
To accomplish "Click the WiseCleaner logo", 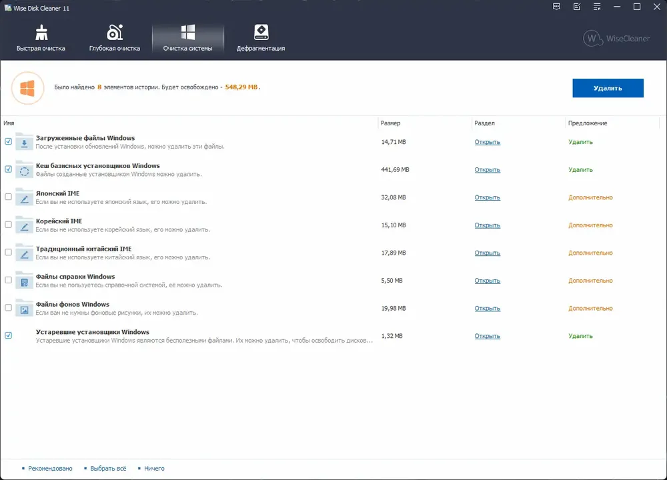I will [616, 38].
